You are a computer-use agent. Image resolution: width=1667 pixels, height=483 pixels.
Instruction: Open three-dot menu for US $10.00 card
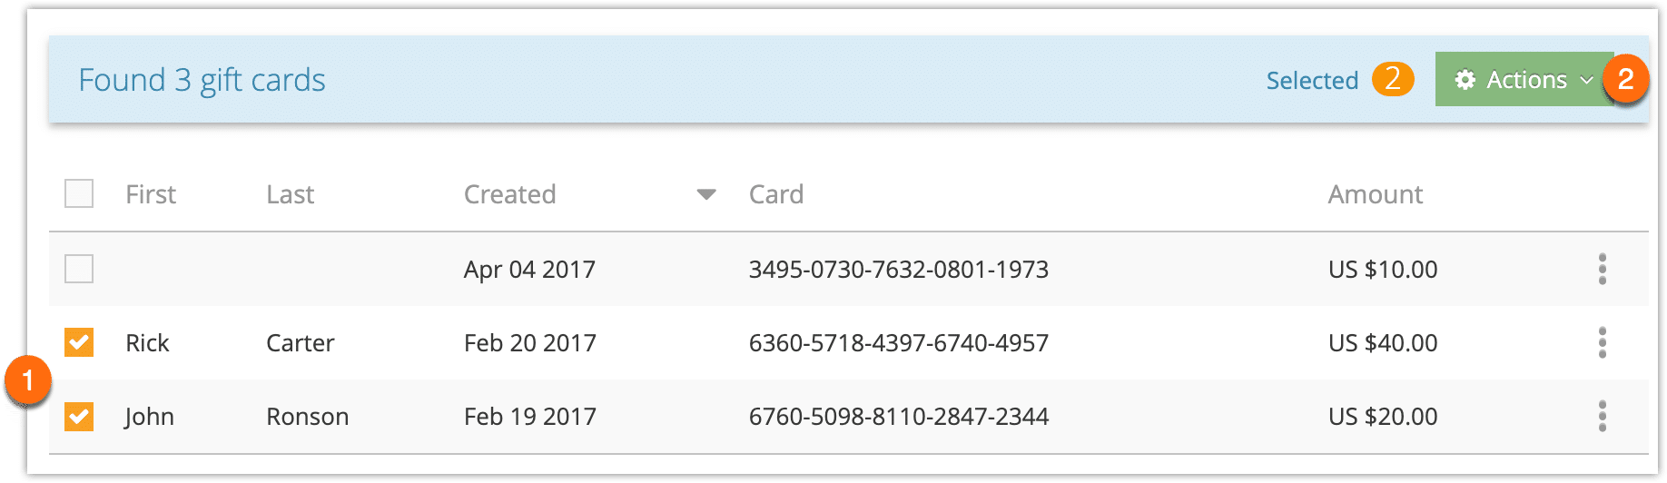coord(1603,269)
